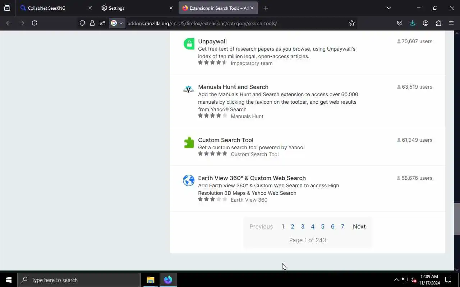Image resolution: width=460 pixels, height=287 pixels.
Task: Open volume control in system tray
Action: 414,280
